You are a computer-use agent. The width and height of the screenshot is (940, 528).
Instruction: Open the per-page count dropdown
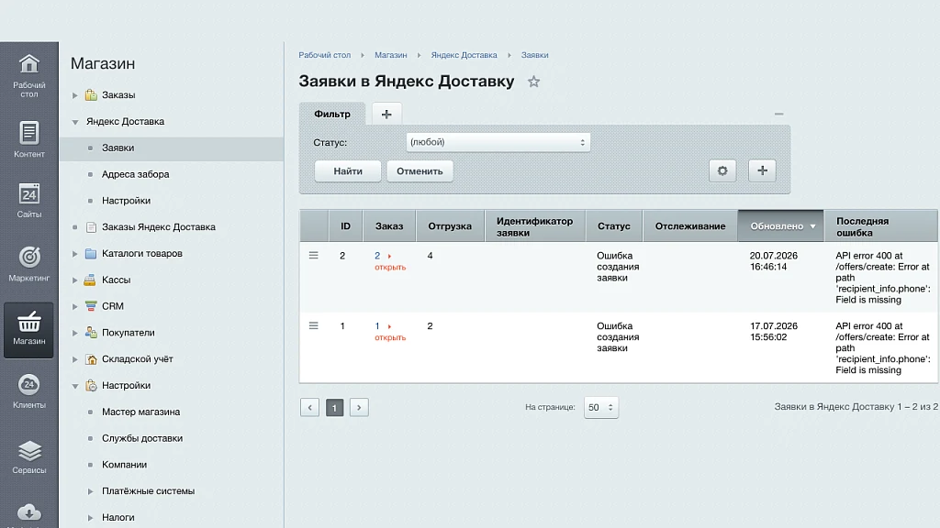(x=600, y=408)
